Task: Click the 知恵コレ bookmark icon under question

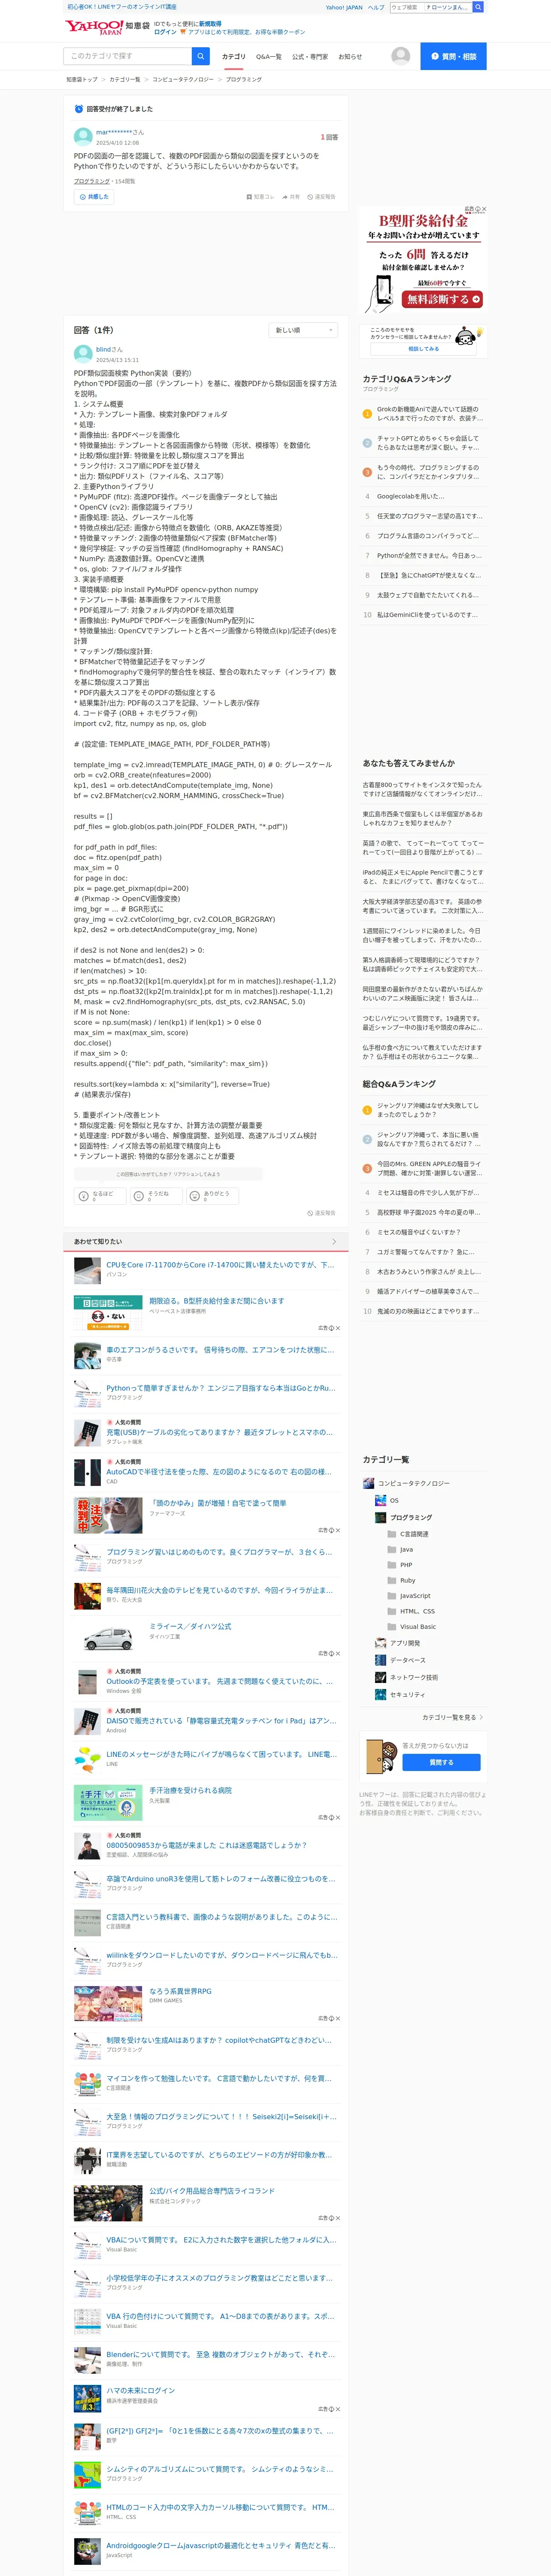Action: click(260, 197)
